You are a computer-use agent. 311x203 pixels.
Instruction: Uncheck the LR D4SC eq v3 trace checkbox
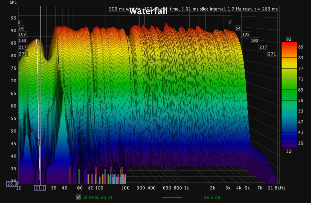(x=79, y=197)
